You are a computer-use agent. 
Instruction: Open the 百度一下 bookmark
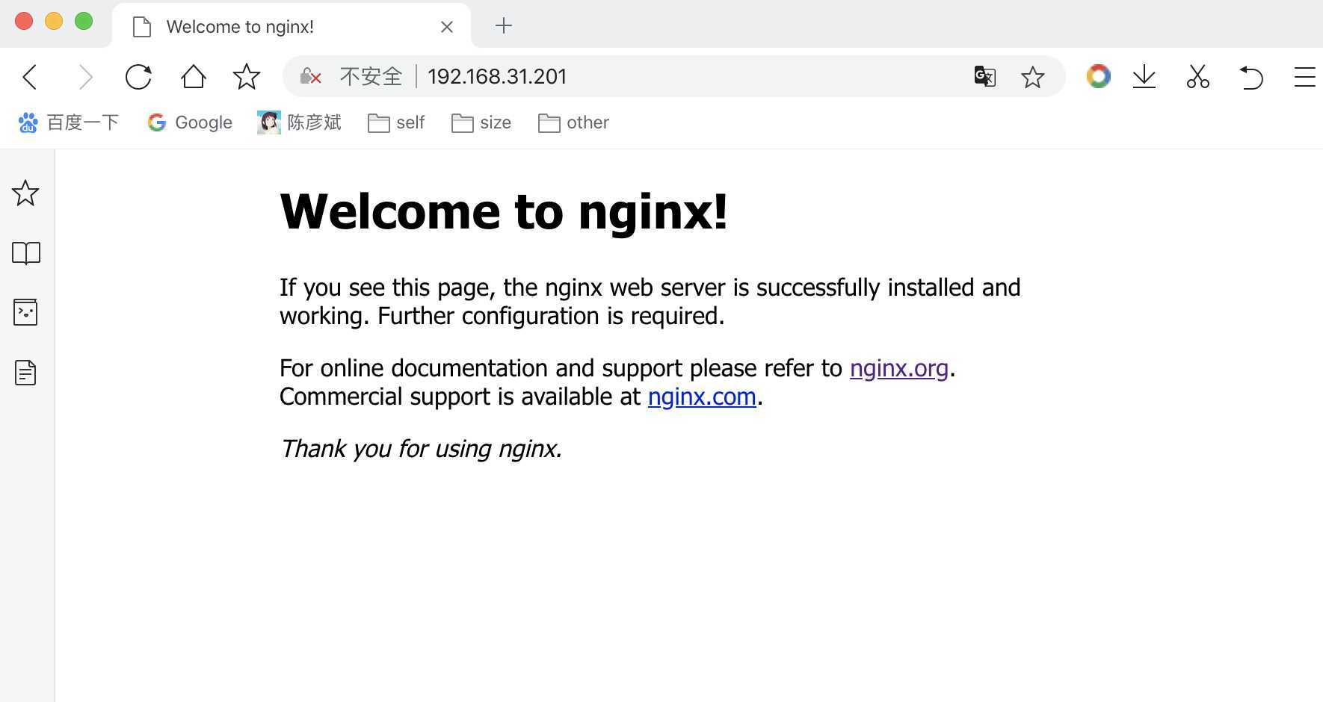coord(69,122)
